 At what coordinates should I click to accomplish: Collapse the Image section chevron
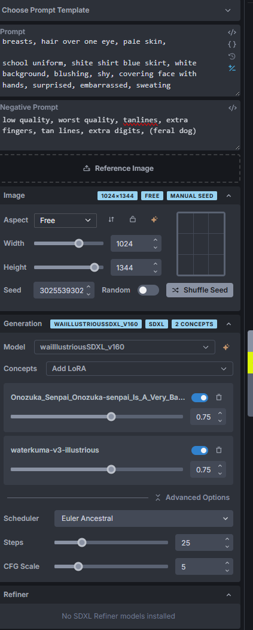(x=228, y=195)
